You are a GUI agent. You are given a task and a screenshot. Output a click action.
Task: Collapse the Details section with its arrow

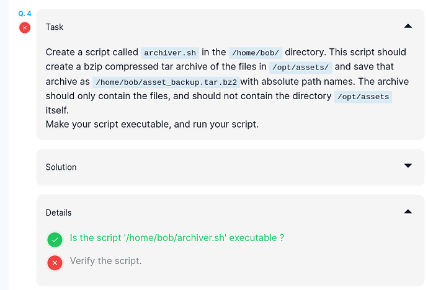(408, 212)
